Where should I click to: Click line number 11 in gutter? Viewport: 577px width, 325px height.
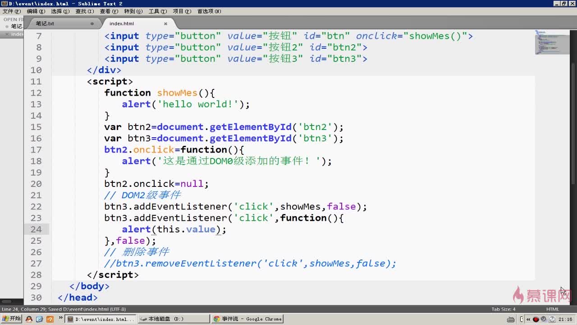click(x=36, y=81)
